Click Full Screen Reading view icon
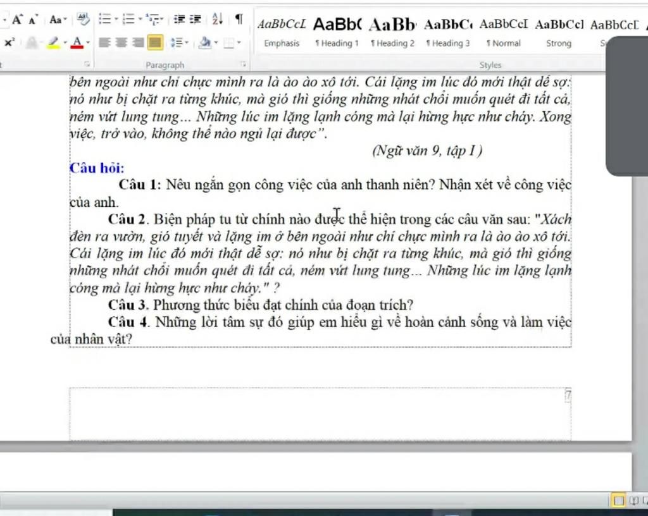Image resolution: width=648 pixels, height=516 pixels. (x=634, y=500)
